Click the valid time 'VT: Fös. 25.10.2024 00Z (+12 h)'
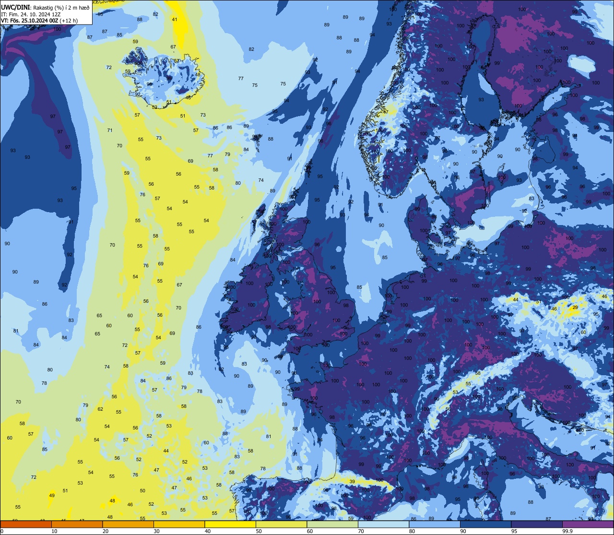The image size is (614, 535). click(x=39, y=21)
